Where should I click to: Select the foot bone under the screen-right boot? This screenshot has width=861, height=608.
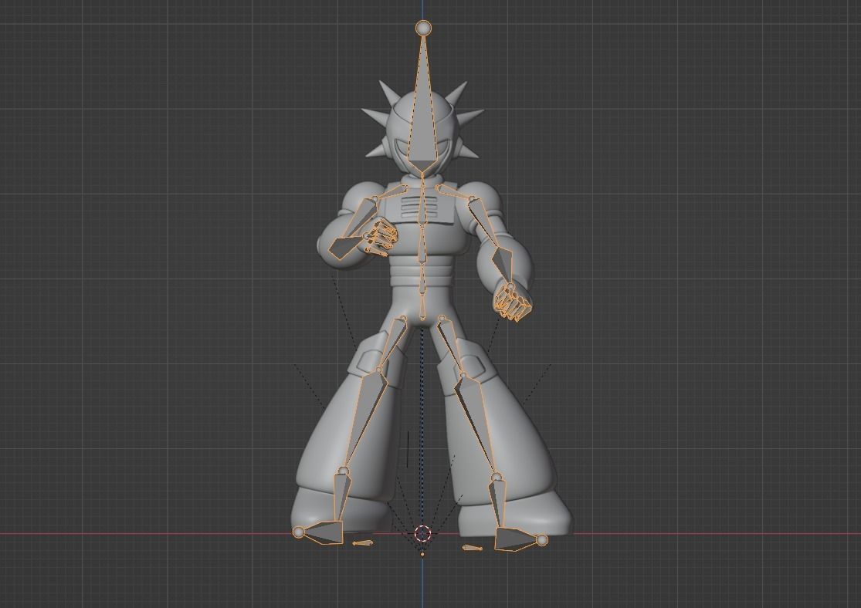click(516, 539)
